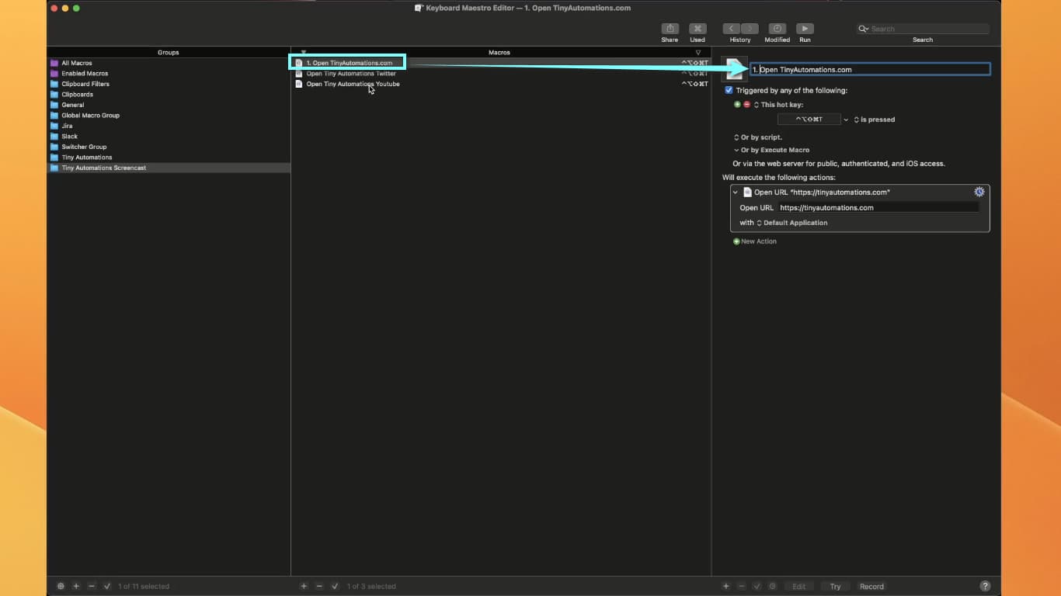
Task: Click the Run play toolbar icon
Action: 805,29
